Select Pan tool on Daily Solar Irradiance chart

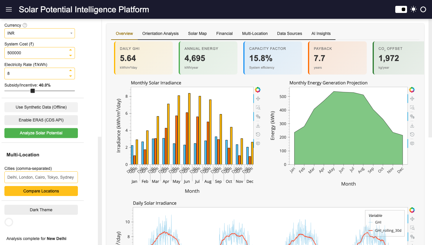pos(412,219)
